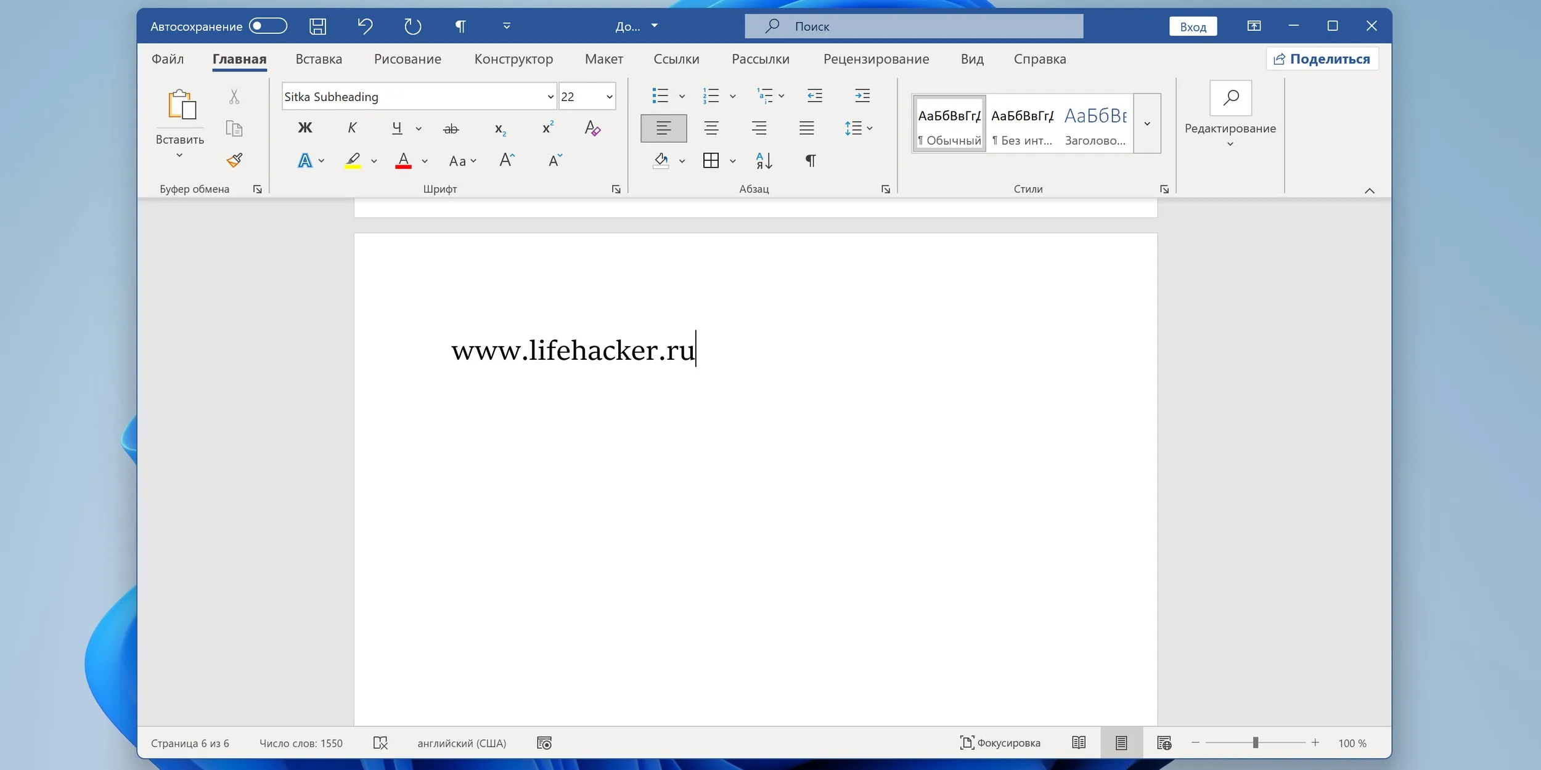Screen dimensions: 1541x770
Task: Click the Поделиться button
Action: (x=1322, y=59)
